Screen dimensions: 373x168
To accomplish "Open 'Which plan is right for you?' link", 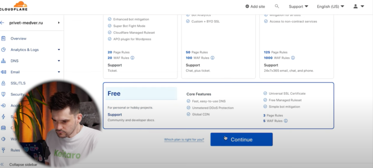I will [184, 140].
